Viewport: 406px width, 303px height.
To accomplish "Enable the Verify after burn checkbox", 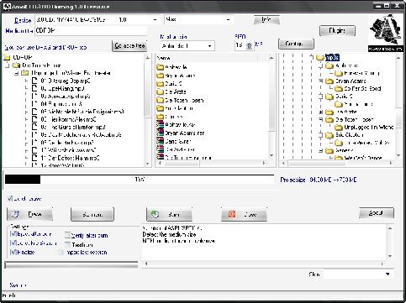I will pos(67,235).
